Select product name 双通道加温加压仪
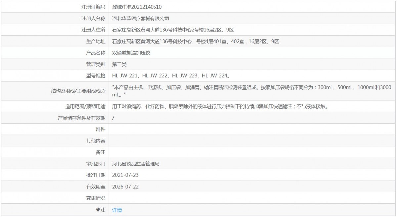Image resolution: width=397 pixels, height=217 pixels. click(x=131, y=53)
